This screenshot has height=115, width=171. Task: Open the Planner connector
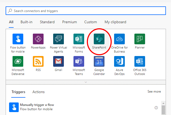coord(140,39)
